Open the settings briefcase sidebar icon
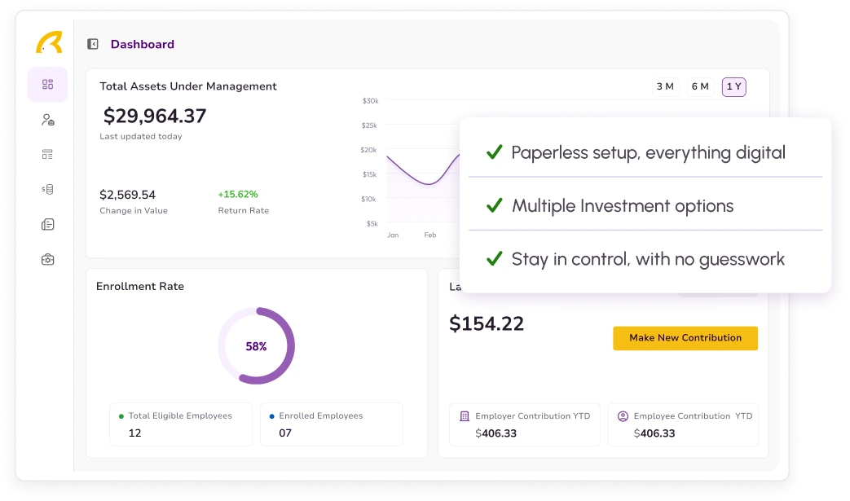The image size is (850, 501). pyautogui.click(x=47, y=259)
